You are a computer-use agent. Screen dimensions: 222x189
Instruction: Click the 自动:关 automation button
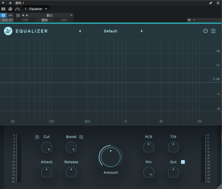tap(7, 20)
